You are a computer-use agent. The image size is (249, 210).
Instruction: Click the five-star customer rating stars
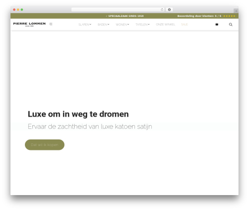coord(229,16)
